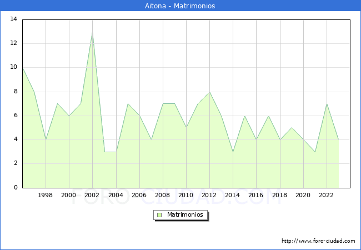
Task: Click the 2002 peak data point
Action: pyautogui.click(x=92, y=32)
